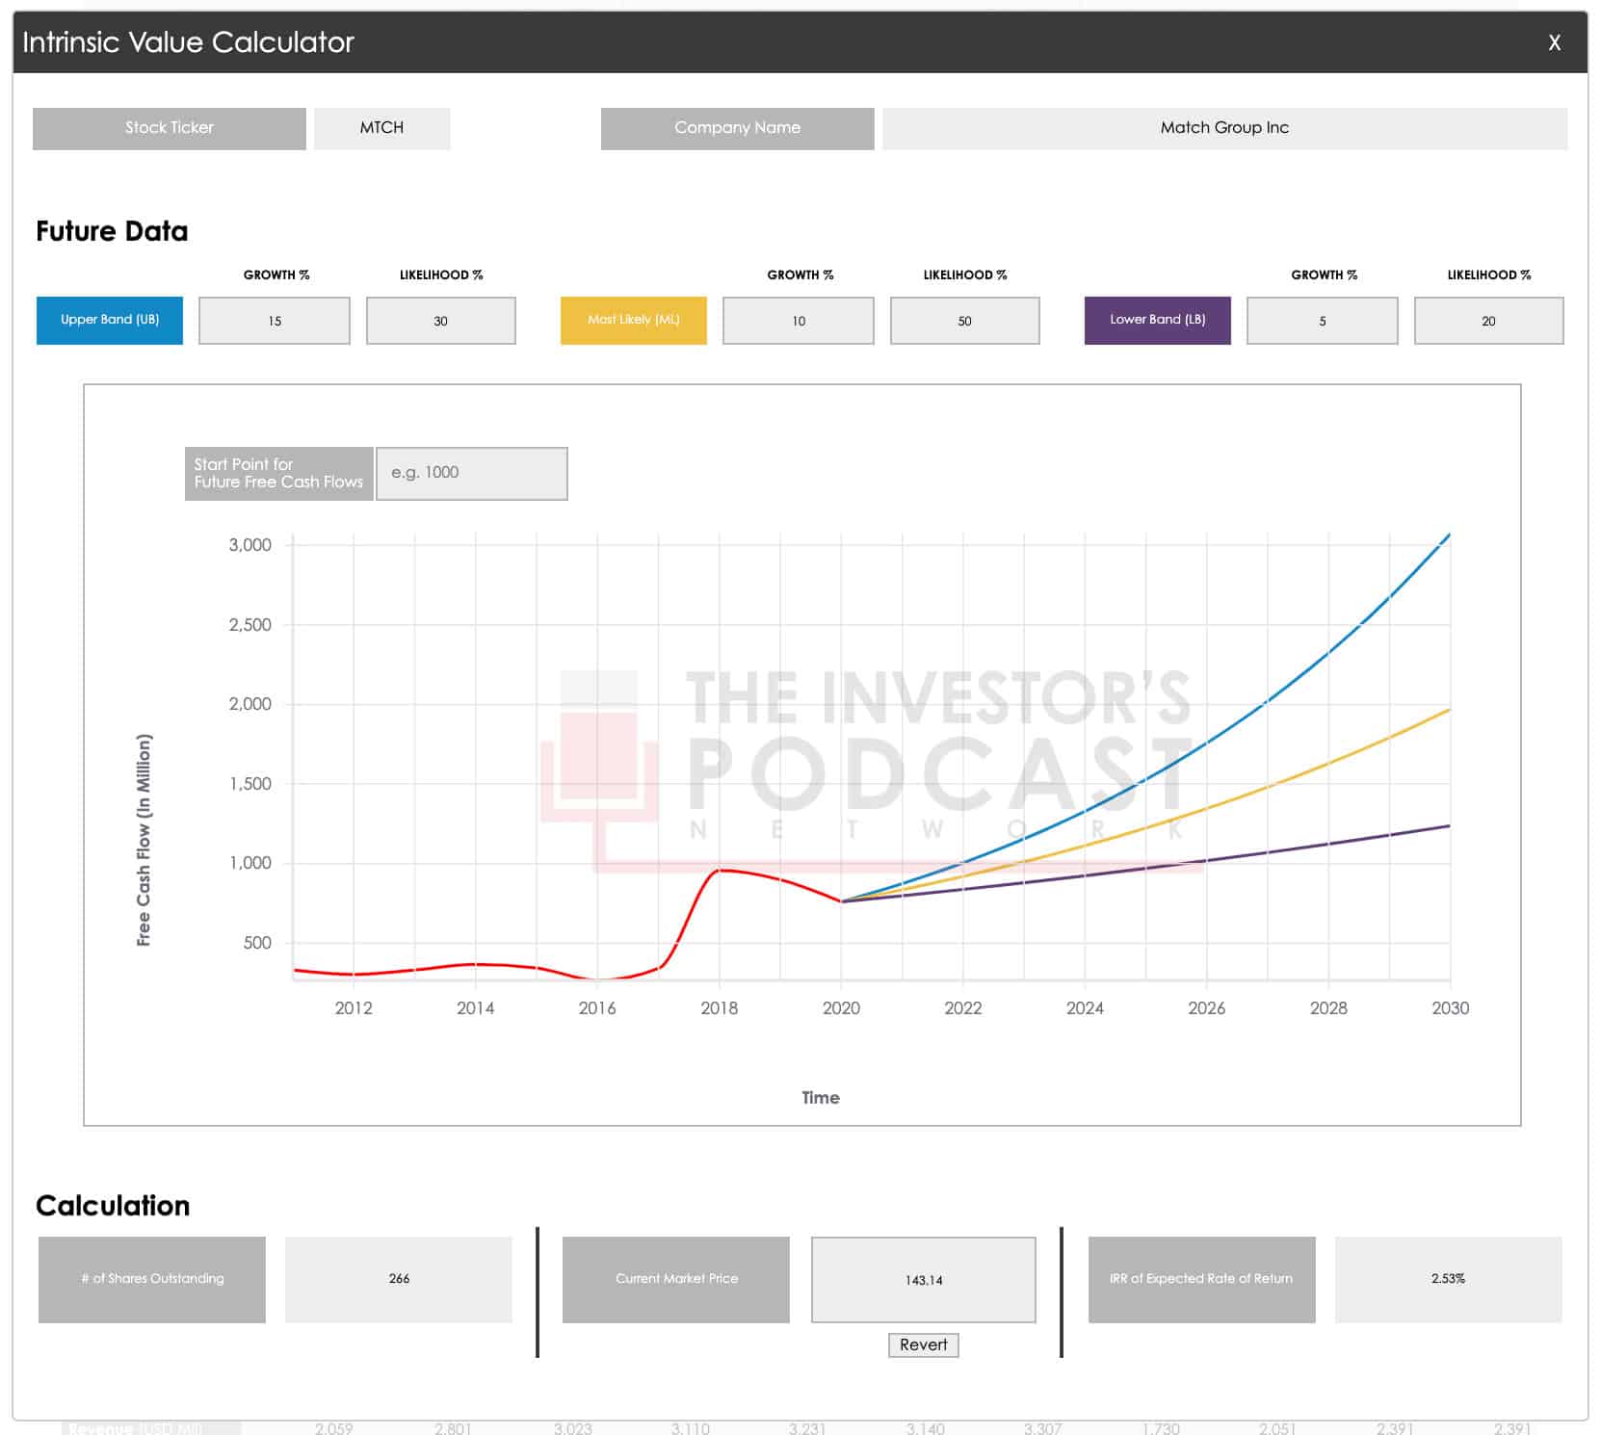The width and height of the screenshot is (1601, 1435).
Task: Click the Revert button under market price
Action: point(923,1344)
